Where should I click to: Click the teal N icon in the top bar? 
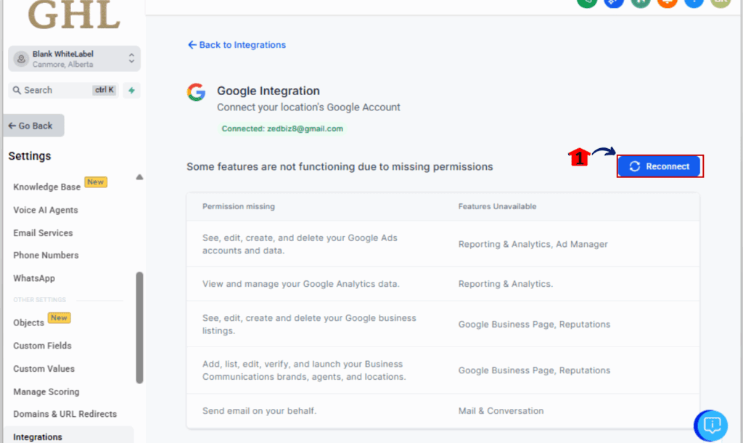[639, 4]
